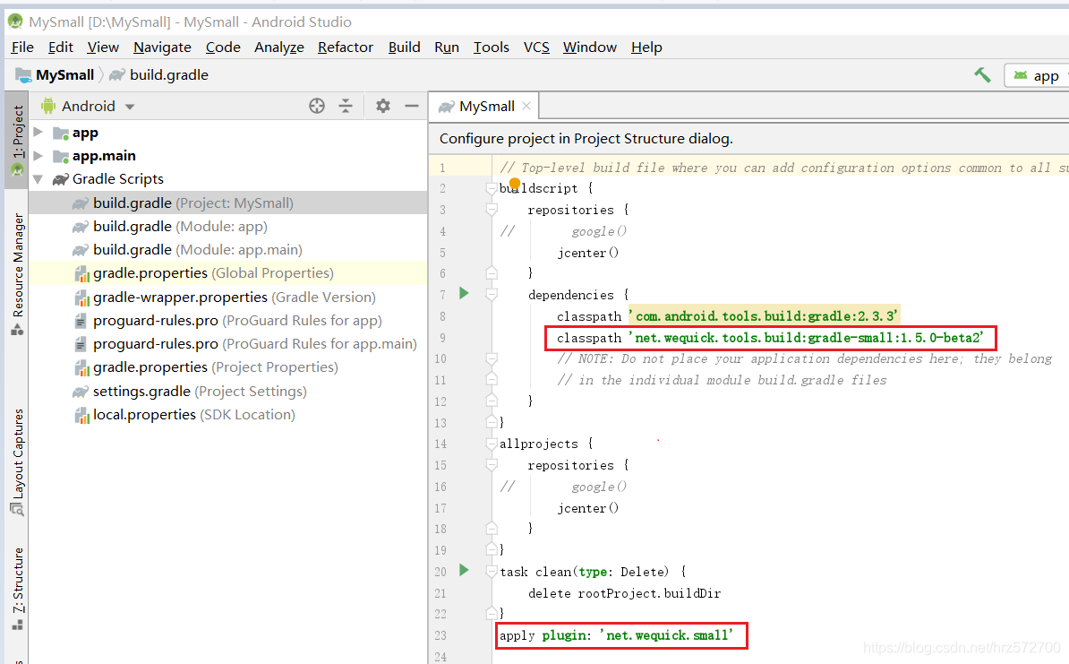Open the Analyze menu
Screen dimensions: 1069x664
(x=278, y=47)
